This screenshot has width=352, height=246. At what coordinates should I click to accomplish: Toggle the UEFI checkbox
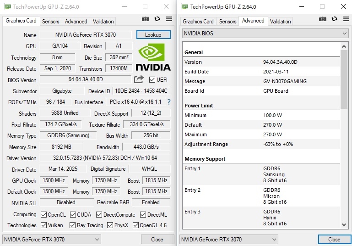click(x=152, y=80)
